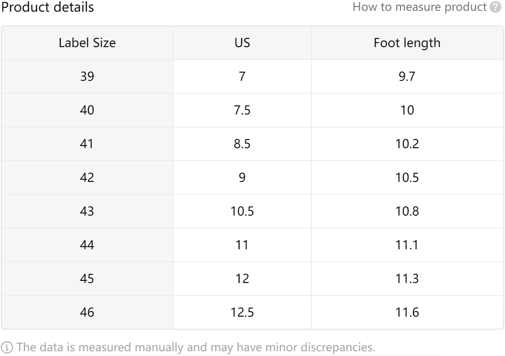Click the US size 8.5 cell
This screenshot has width=505, height=356.
pyautogui.click(x=242, y=144)
